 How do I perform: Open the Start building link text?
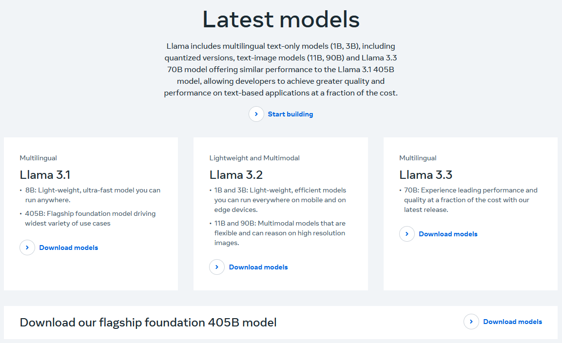pyautogui.click(x=291, y=114)
